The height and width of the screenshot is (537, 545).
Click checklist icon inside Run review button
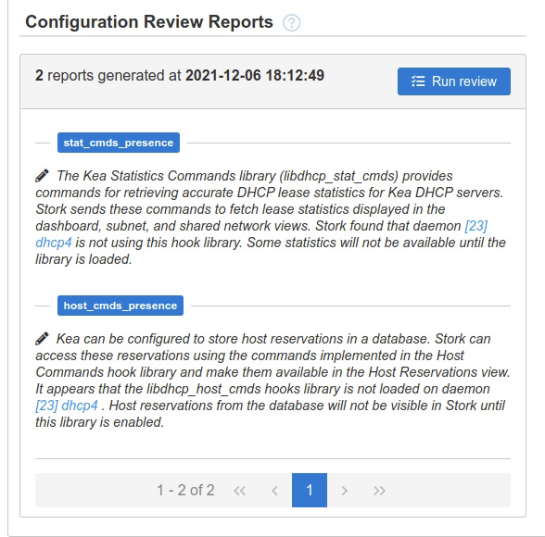point(418,81)
